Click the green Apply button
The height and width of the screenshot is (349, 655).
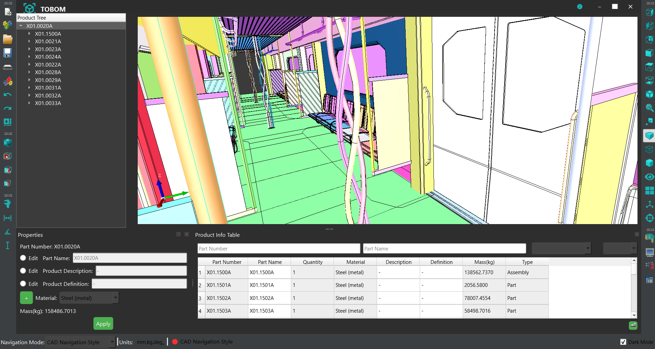click(x=103, y=324)
